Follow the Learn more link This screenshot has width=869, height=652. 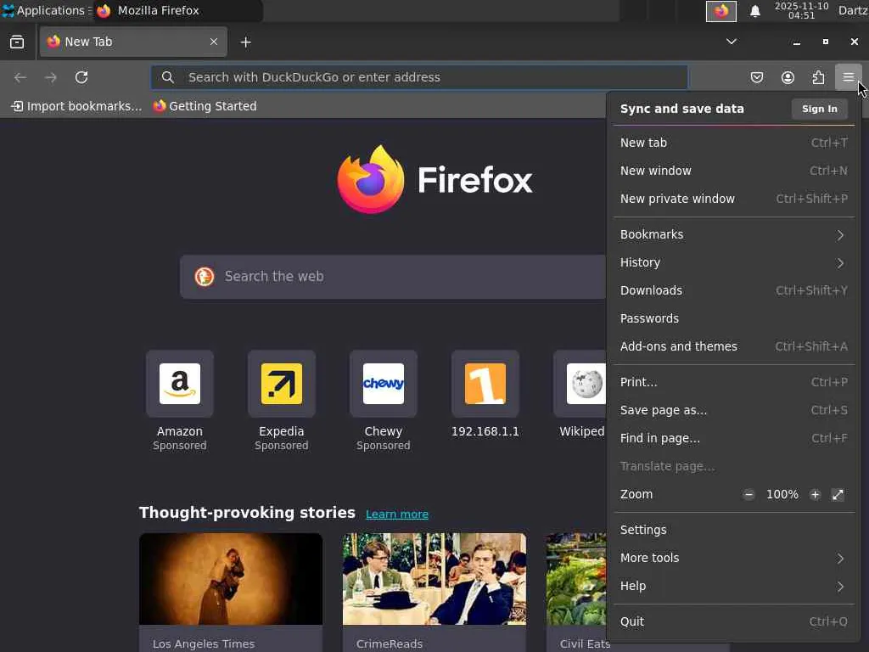[397, 514]
